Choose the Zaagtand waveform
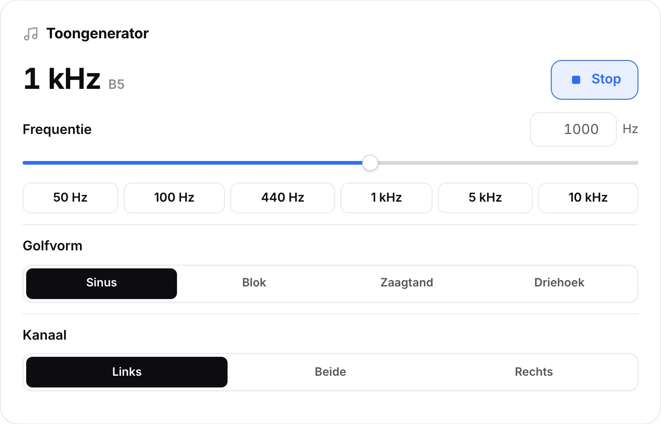This screenshot has height=424, width=661. [407, 284]
